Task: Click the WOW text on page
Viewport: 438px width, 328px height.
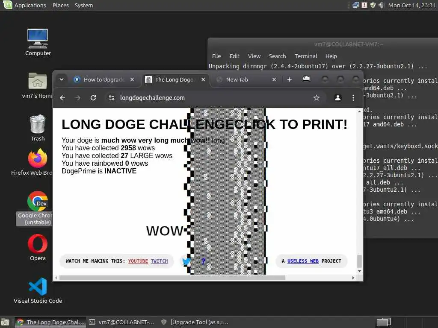Action: (164, 231)
